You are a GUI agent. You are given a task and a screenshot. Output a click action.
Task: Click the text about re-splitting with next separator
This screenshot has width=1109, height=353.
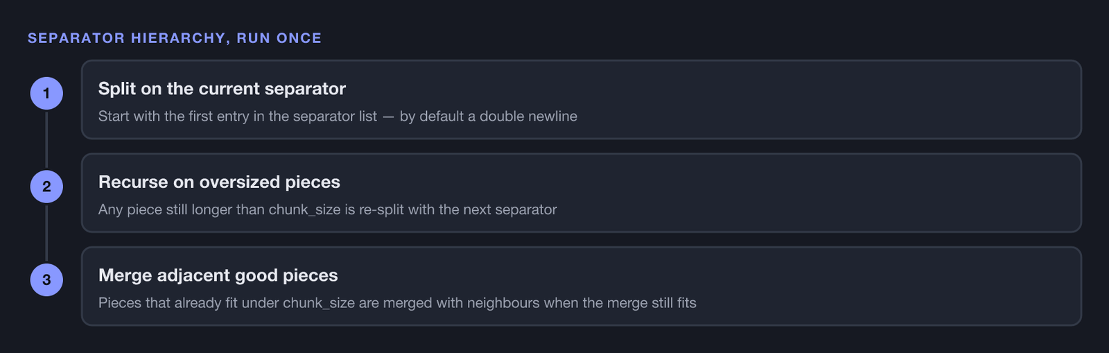pyautogui.click(x=328, y=209)
